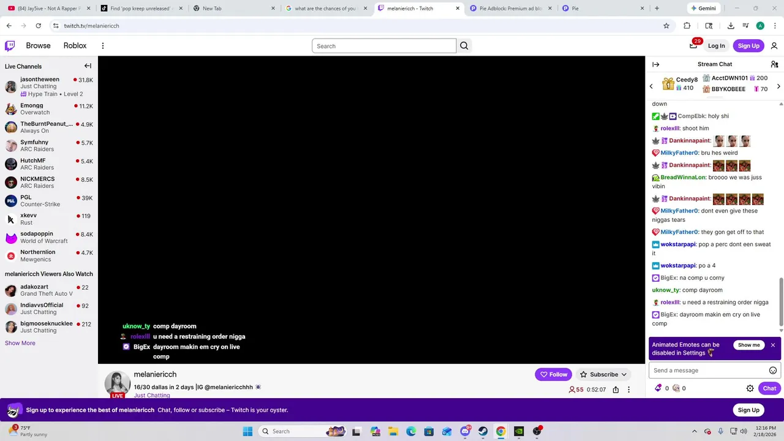Dismiss the Animated Emotes notice
Viewport: 784px width, 441px height.
(x=773, y=345)
